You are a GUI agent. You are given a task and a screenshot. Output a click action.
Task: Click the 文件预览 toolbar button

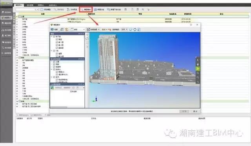tap(72, 10)
